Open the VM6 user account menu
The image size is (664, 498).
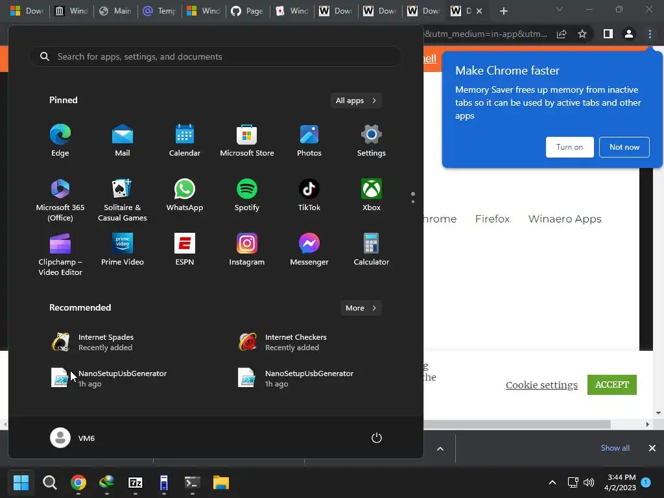73,438
